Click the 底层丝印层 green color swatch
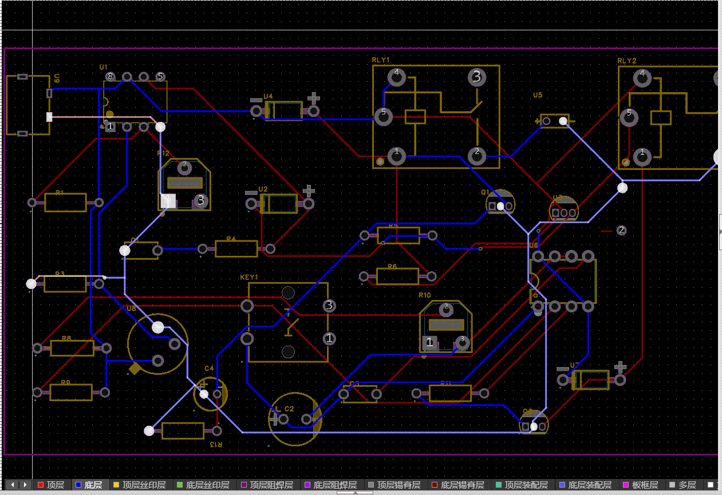Viewport: 722px width, 495px height. click(x=179, y=485)
